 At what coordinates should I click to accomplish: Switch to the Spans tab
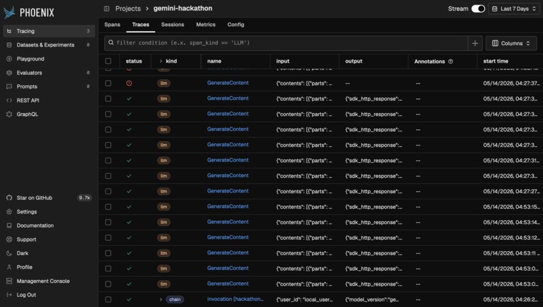pyautogui.click(x=113, y=25)
